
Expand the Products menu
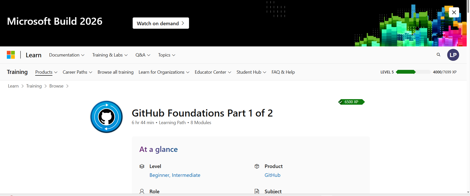pyautogui.click(x=46, y=72)
